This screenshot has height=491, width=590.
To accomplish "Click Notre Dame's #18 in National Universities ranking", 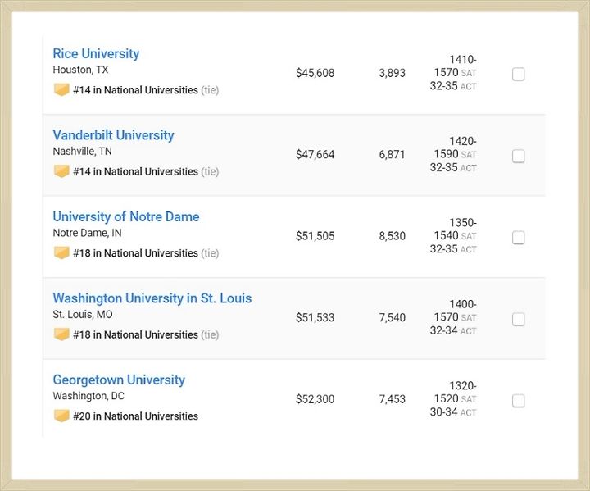I will click(x=135, y=253).
